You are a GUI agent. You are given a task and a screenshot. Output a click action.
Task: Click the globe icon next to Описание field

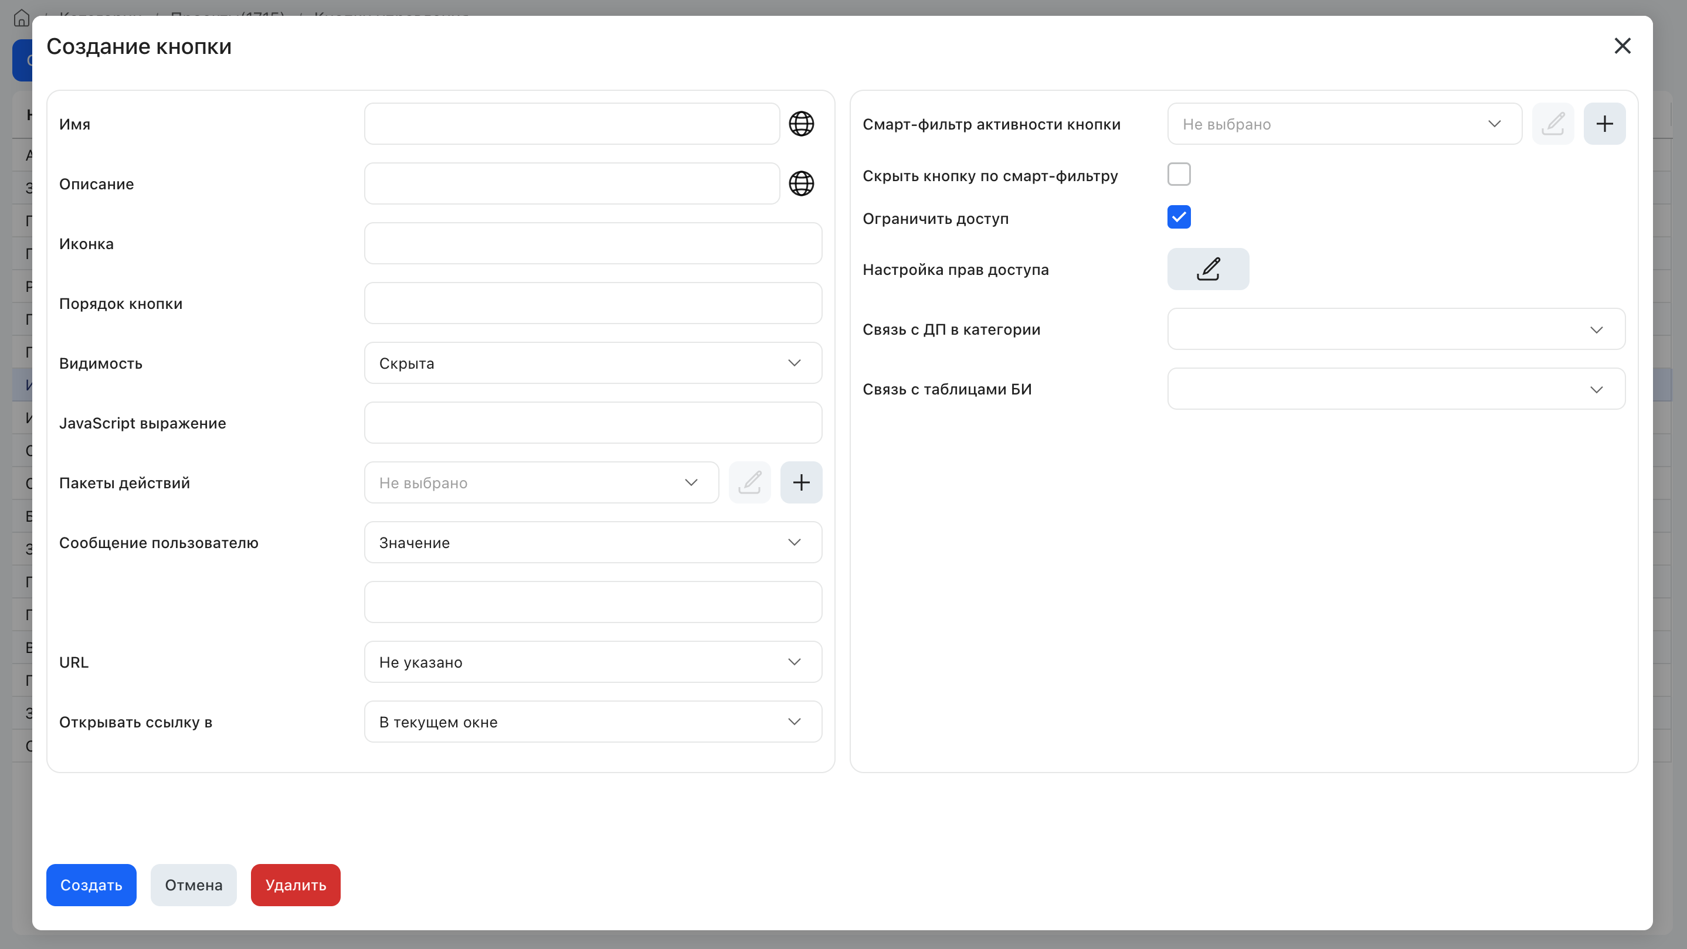801,184
